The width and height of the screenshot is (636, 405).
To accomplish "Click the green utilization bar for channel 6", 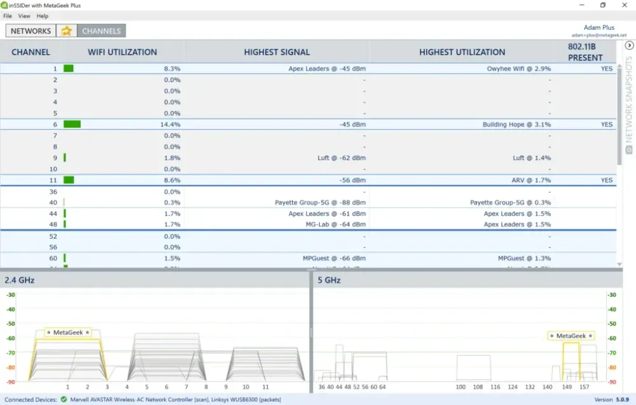I will 71,124.
